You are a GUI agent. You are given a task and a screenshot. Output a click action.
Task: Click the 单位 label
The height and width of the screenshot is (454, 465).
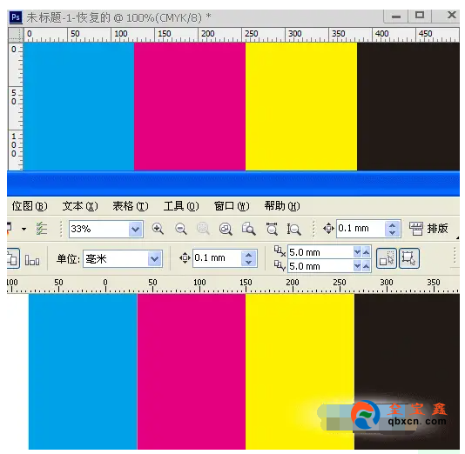click(x=68, y=259)
